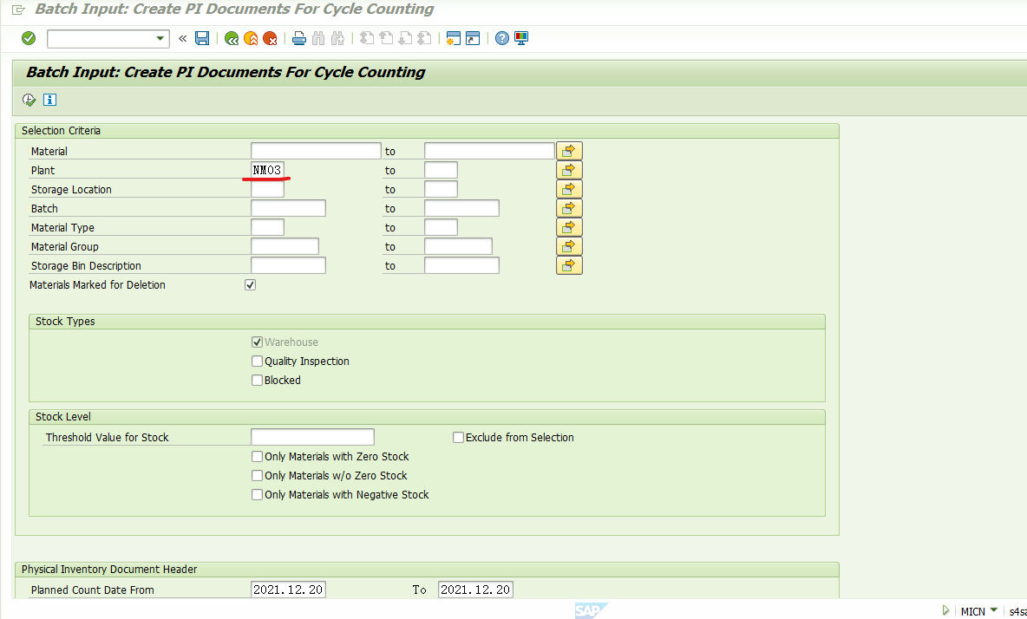The image size is (1027, 619).
Task: Click the Last Page icon
Action: click(x=424, y=39)
